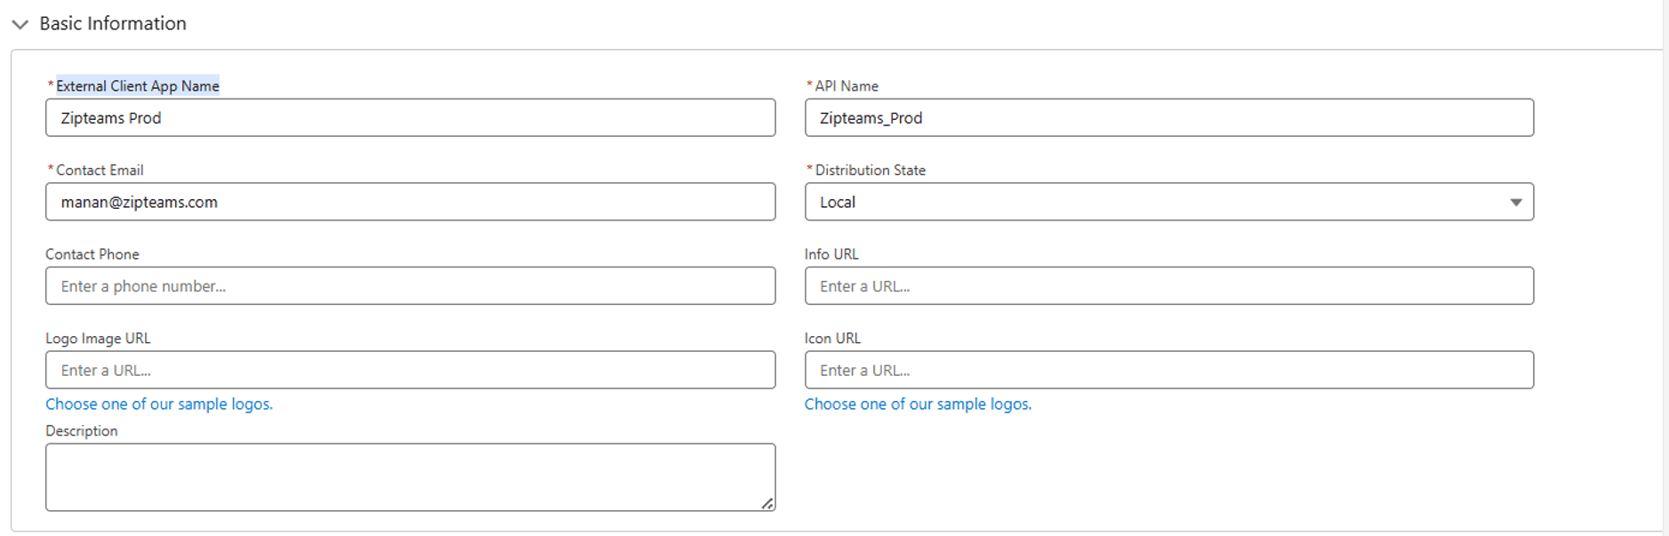Click inside the Description text area

pos(410,477)
